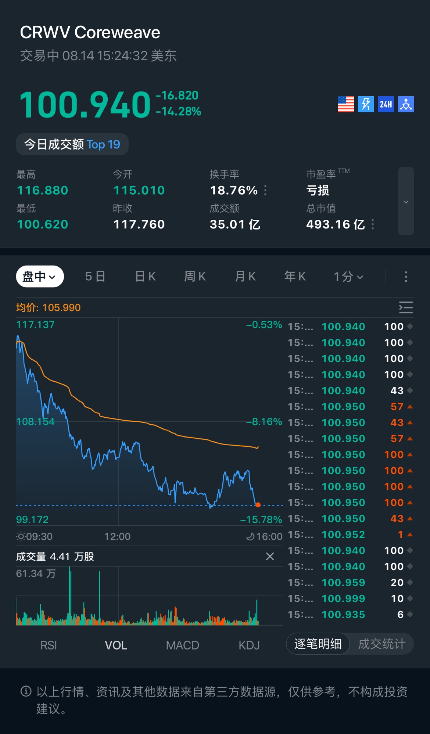Select the MACD indicator tab
The height and width of the screenshot is (734, 430).
coord(182,645)
